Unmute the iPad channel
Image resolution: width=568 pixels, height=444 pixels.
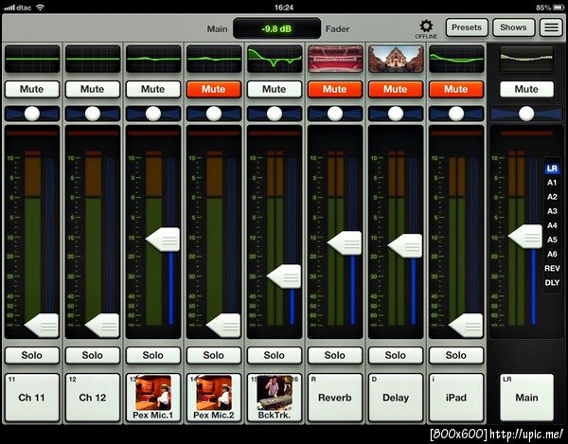pos(456,89)
